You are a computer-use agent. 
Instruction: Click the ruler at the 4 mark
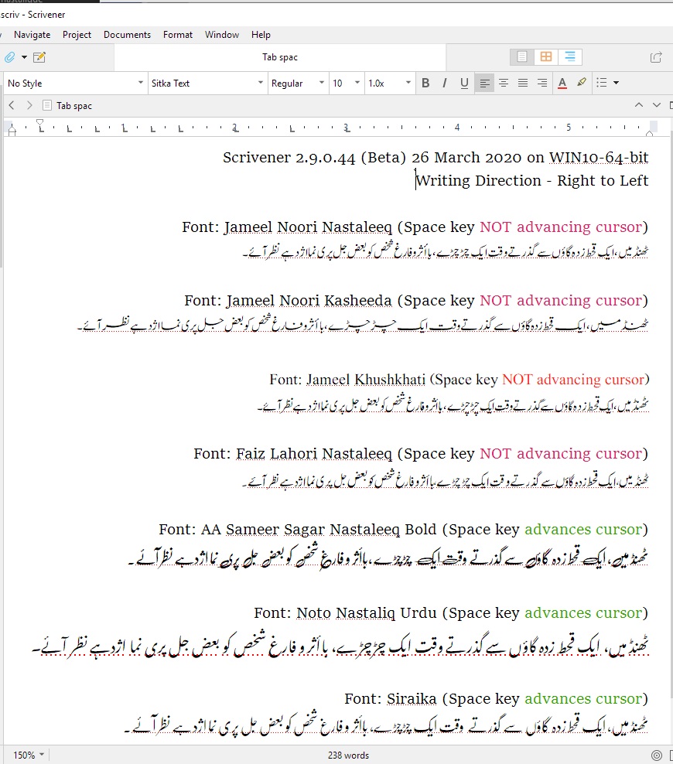point(457,128)
